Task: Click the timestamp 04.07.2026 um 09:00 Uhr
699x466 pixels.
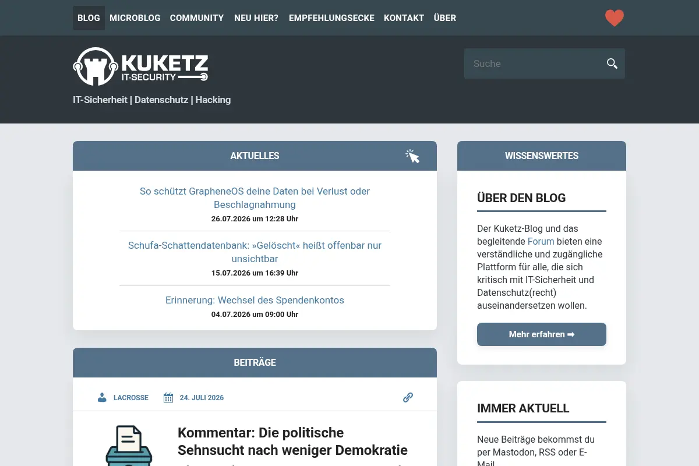Action: click(x=255, y=315)
